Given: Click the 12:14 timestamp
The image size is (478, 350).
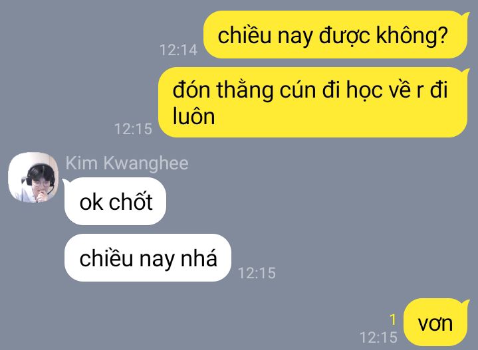Looking at the screenshot, I should coord(178,50).
